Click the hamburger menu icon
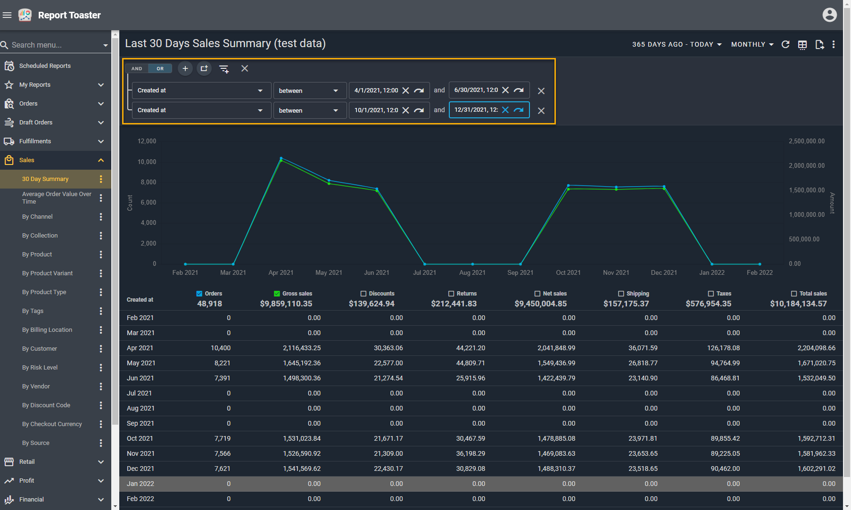Viewport: 851px width, 510px height. point(7,15)
